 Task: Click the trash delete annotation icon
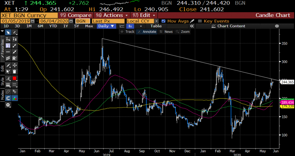point(14,72)
